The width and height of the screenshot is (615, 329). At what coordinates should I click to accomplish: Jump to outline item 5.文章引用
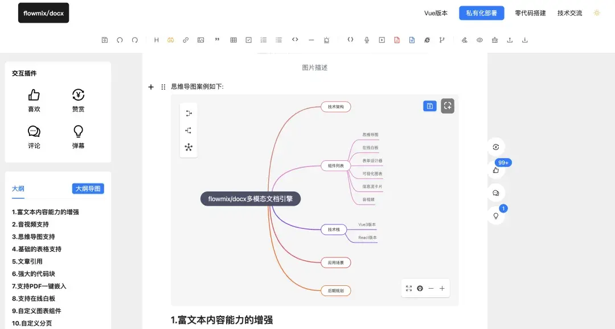click(x=27, y=261)
